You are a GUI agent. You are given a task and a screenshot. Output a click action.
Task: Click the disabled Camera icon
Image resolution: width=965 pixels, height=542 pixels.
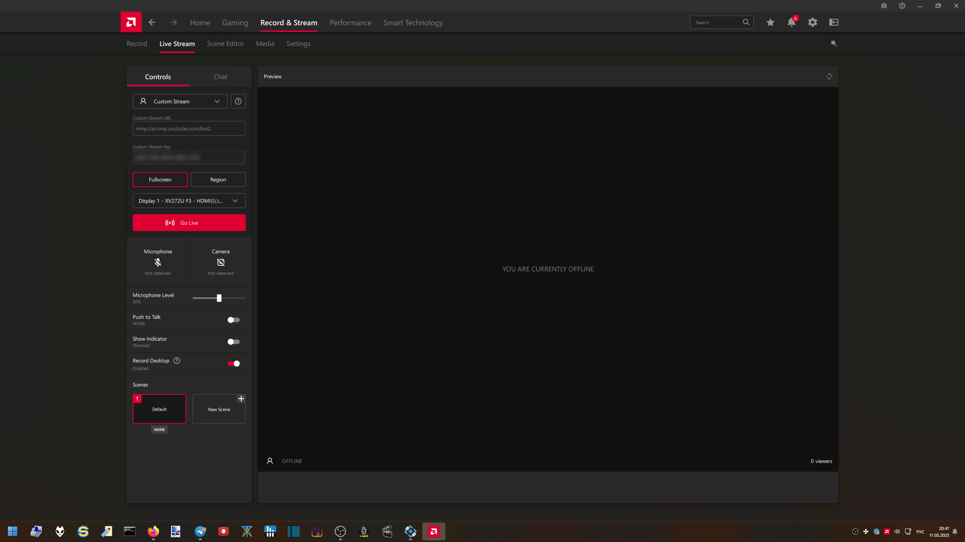[221, 262]
